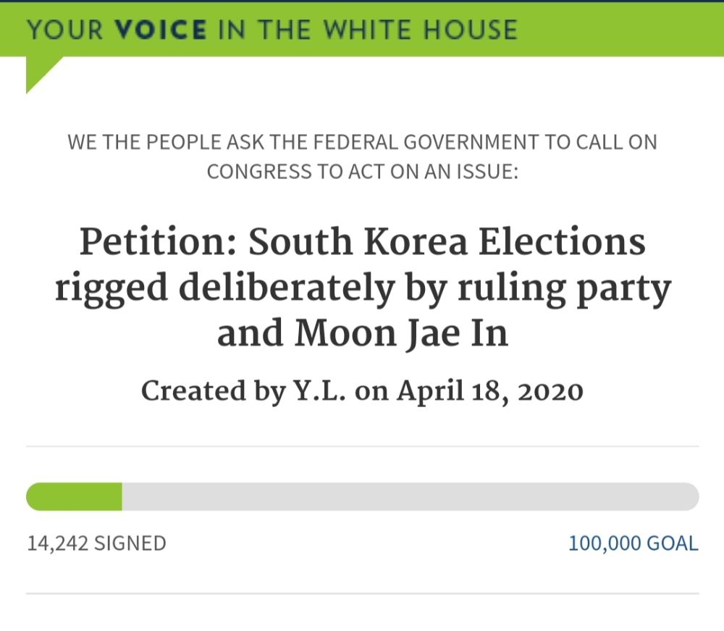
Task: Click the divider line below the signature count
Action: coord(362,594)
